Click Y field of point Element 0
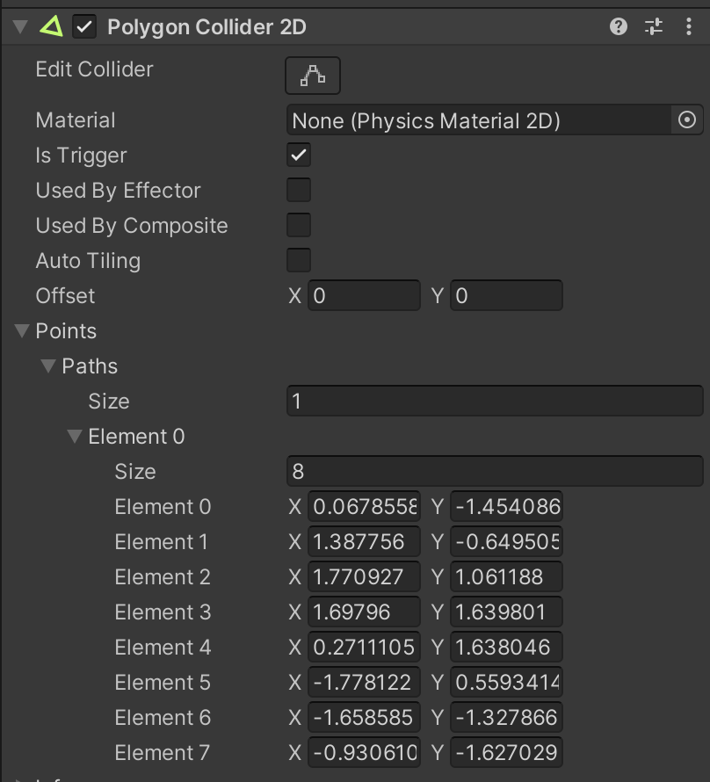This screenshot has width=710, height=782. click(x=506, y=507)
